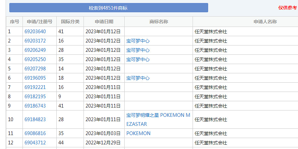Image resolution: width=298 pixels, height=149 pixels.
Task: Open registration link 69203172
Action: click(35, 41)
